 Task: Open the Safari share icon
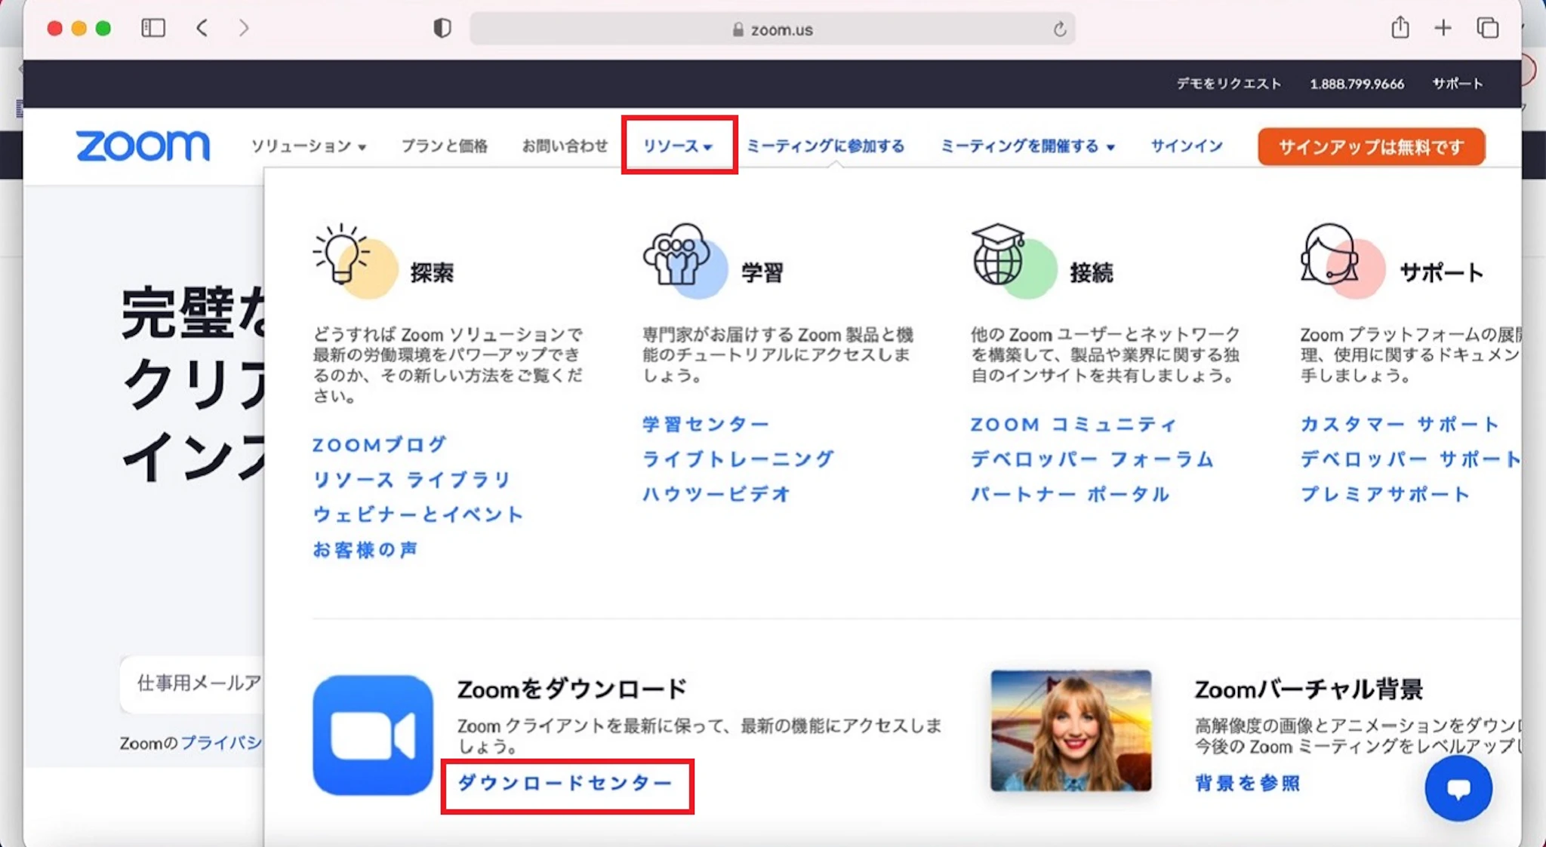[1400, 29]
